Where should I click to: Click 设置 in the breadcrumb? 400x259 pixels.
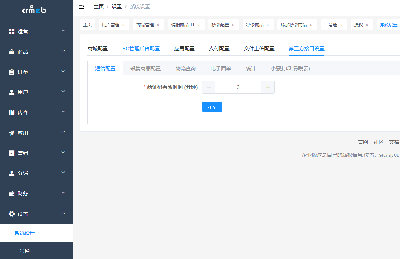(117, 7)
